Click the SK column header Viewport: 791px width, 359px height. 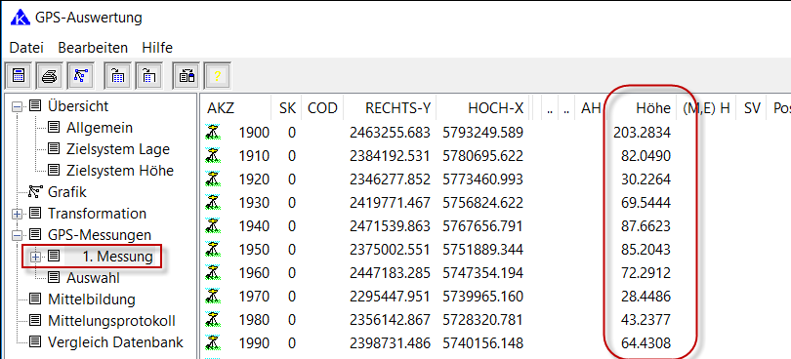click(x=287, y=108)
